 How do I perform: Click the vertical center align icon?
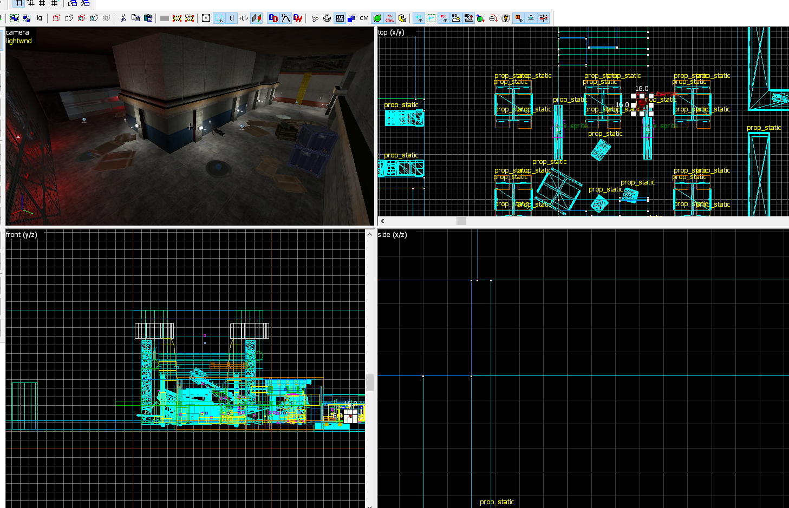click(531, 18)
